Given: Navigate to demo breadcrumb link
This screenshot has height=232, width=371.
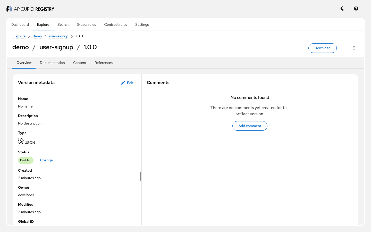Looking at the screenshot, I should tap(37, 36).
